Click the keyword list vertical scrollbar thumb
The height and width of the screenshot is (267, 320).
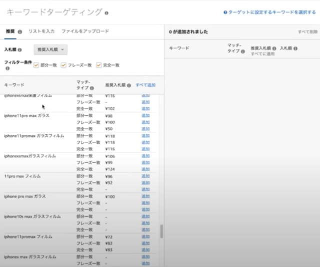(161, 231)
